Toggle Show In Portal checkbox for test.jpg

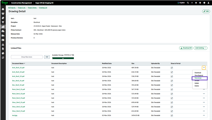coord(172,115)
